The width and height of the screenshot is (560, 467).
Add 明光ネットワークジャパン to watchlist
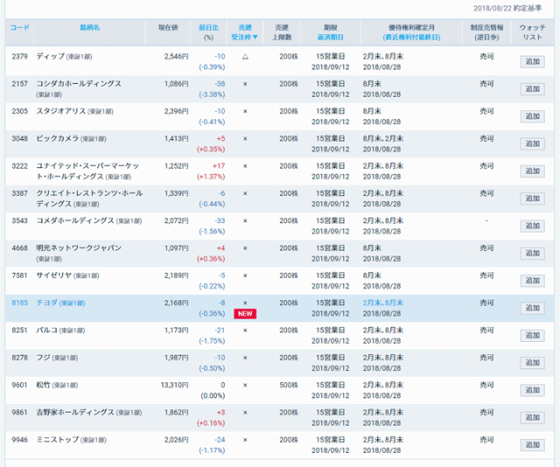coord(532,253)
